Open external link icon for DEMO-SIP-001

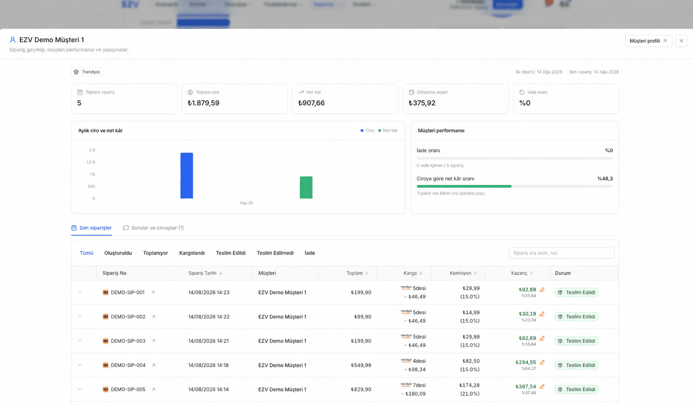coord(153,292)
